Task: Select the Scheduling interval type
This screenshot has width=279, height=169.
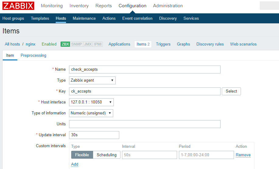Action: click(106, 155)
